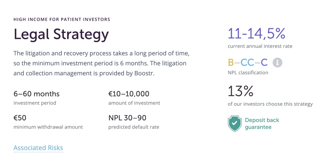This screenshot has height=167, width=334.
Task: Click the 13% investors statistic
Action: [x=240, y=91]
